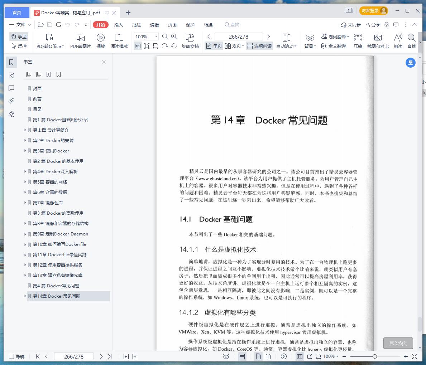The height and width of the screenshot is (365, 426).
Task: Open comments panel sidebar icon
Action: (11, 88)
